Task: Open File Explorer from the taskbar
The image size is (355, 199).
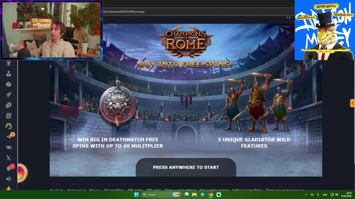Action: 194,195
